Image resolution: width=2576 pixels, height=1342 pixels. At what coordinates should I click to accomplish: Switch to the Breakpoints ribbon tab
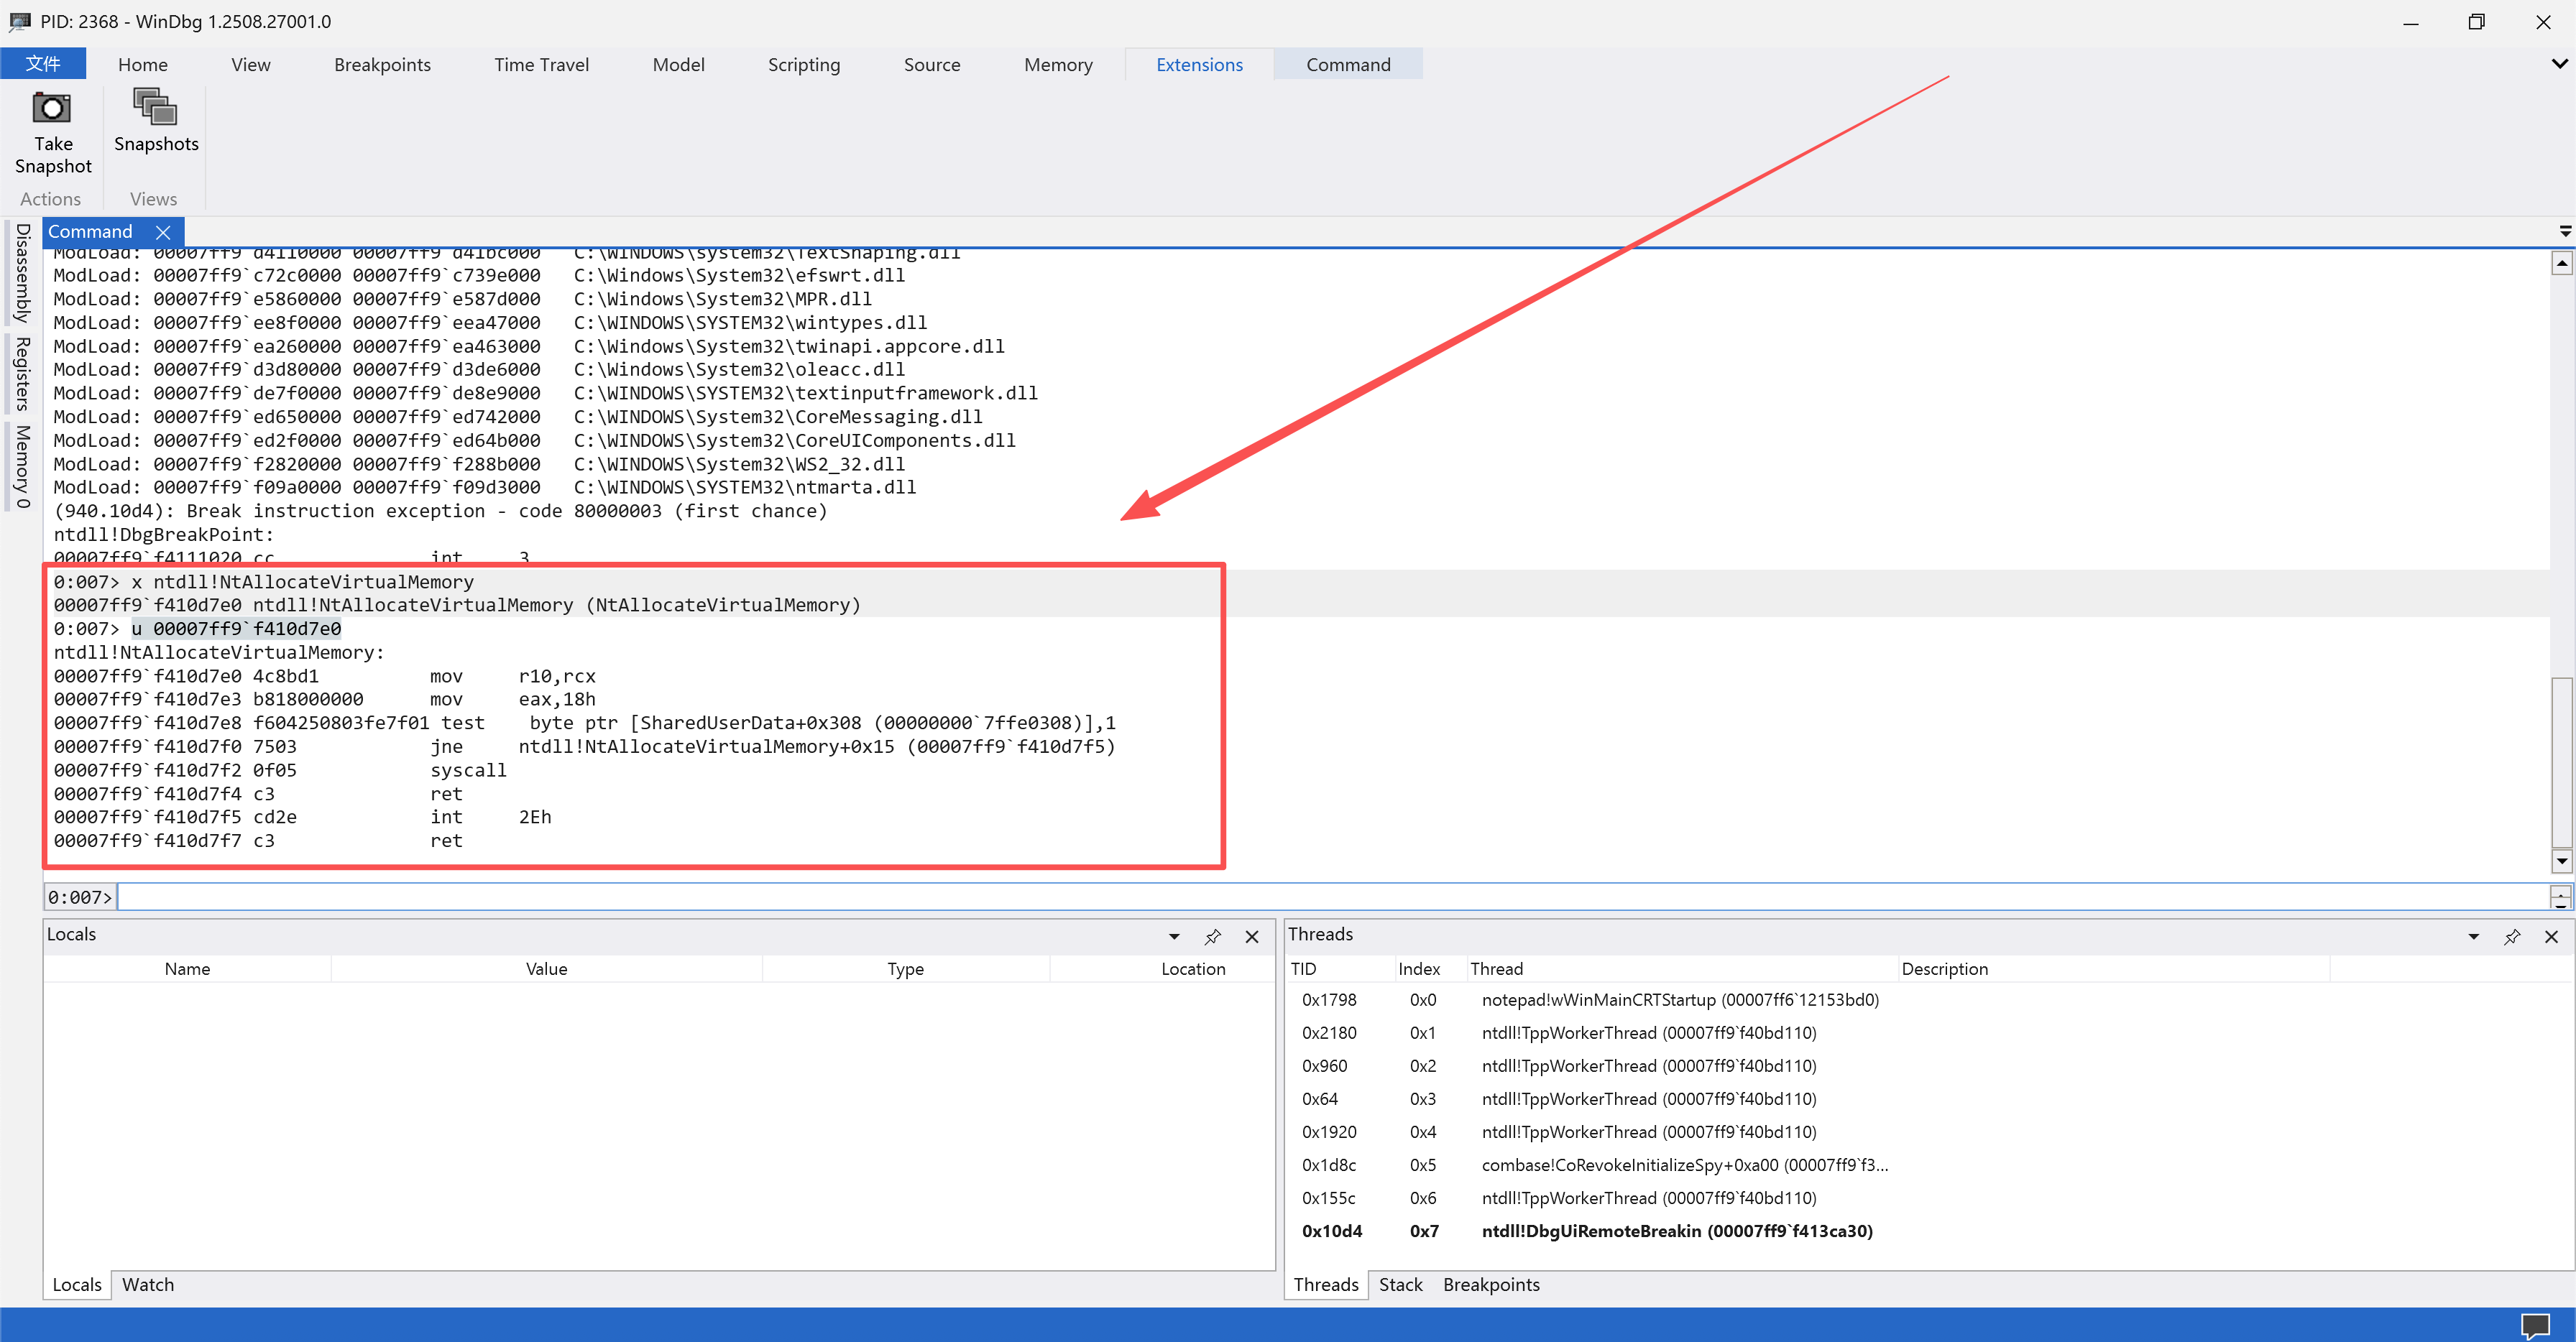click(382, 65)
